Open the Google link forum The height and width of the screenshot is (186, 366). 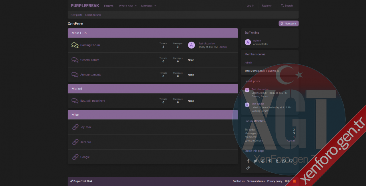[85, 157]
